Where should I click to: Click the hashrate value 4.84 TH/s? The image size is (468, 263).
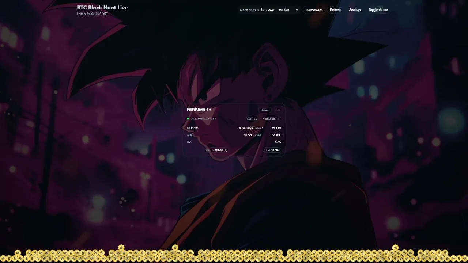click(x=246, y=128)
